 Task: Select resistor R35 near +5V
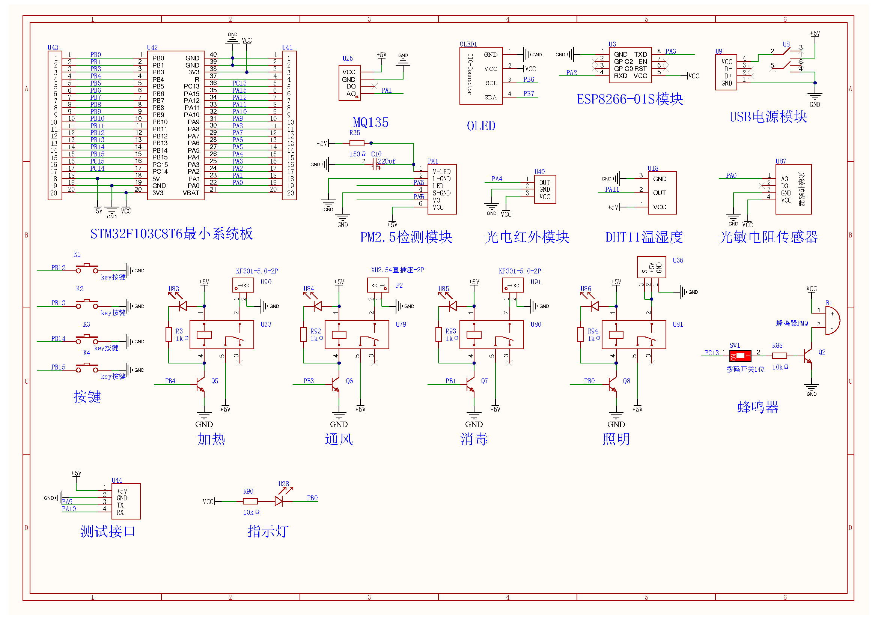tap(357, 143)
